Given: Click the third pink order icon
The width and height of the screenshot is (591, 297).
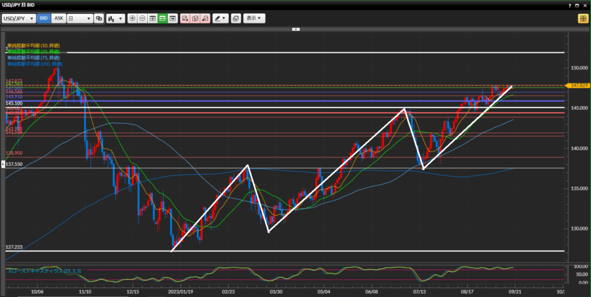Looking at the screenshot, I should (x=205, y=18).
